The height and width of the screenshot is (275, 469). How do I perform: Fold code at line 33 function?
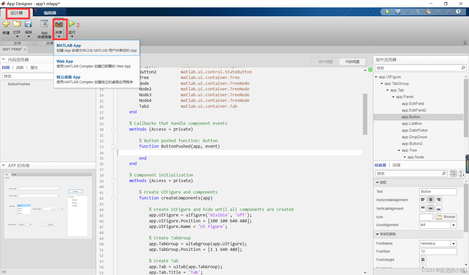pos(113,147)
